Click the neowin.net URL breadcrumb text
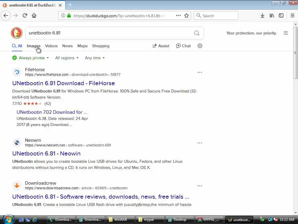Image resolution: width=298 pixels, height=224 pixels. [68, 145]
